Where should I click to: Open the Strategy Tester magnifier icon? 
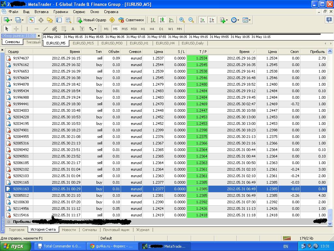(x=68, y=20)
